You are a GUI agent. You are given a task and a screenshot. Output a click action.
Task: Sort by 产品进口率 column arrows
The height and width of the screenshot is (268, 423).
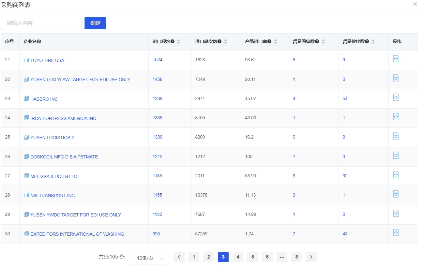click(276, 42)
